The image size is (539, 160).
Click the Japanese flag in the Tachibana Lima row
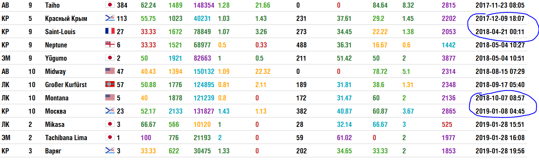110,137
